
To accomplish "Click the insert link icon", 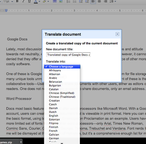I will click(55, 1).
